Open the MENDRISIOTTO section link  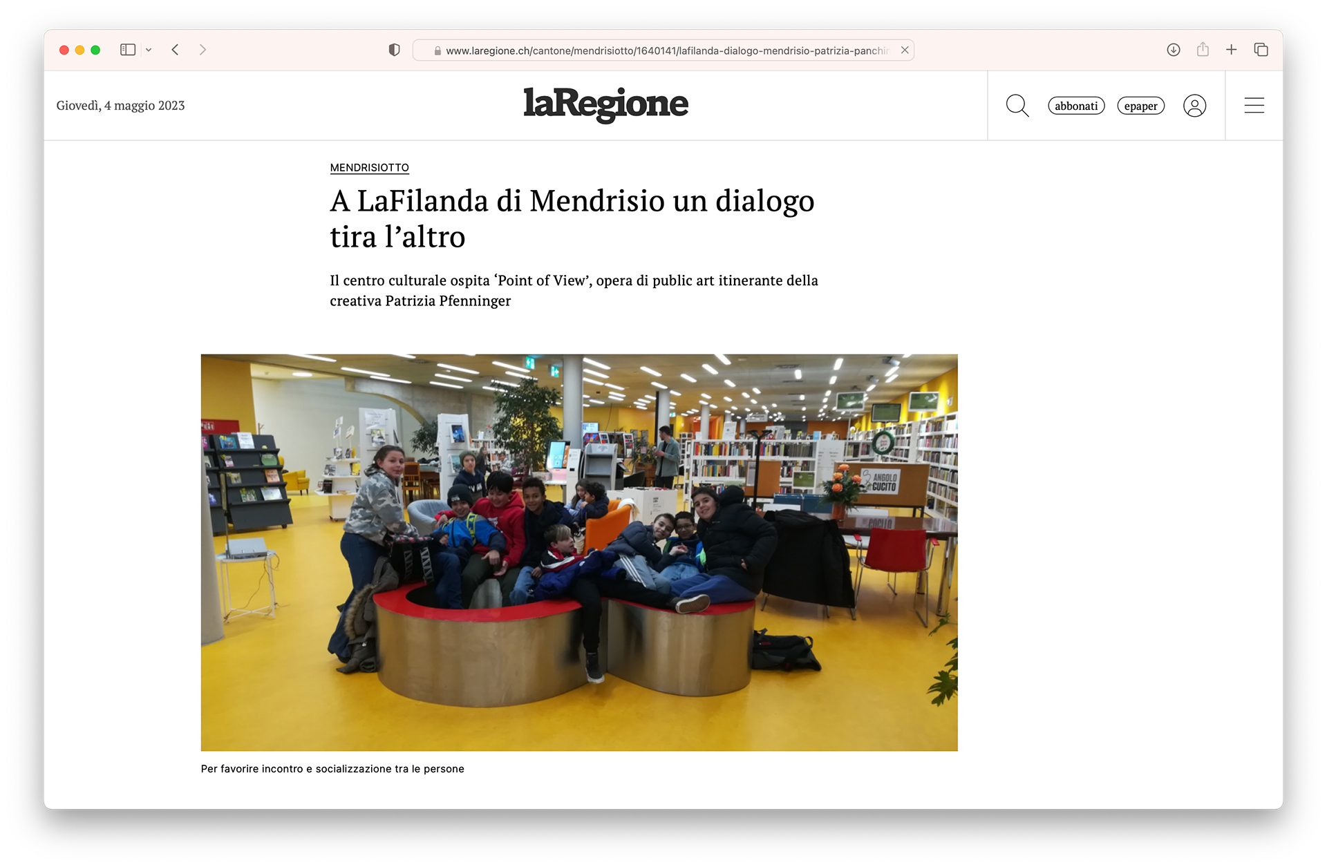tap(369, 168)
